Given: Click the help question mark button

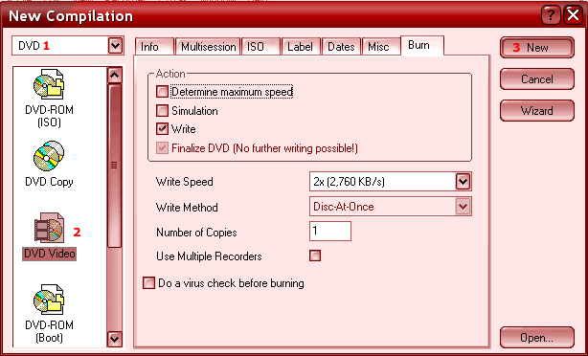Looking at the screenshot, I should tap(551, 15).
